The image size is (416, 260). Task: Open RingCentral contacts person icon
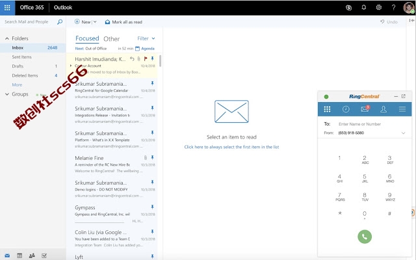tap(383, 109)
